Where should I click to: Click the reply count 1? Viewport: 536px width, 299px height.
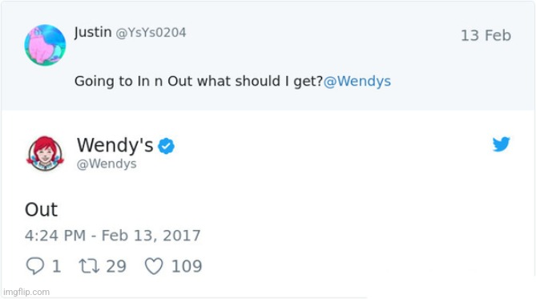click(x=56, y=266)
